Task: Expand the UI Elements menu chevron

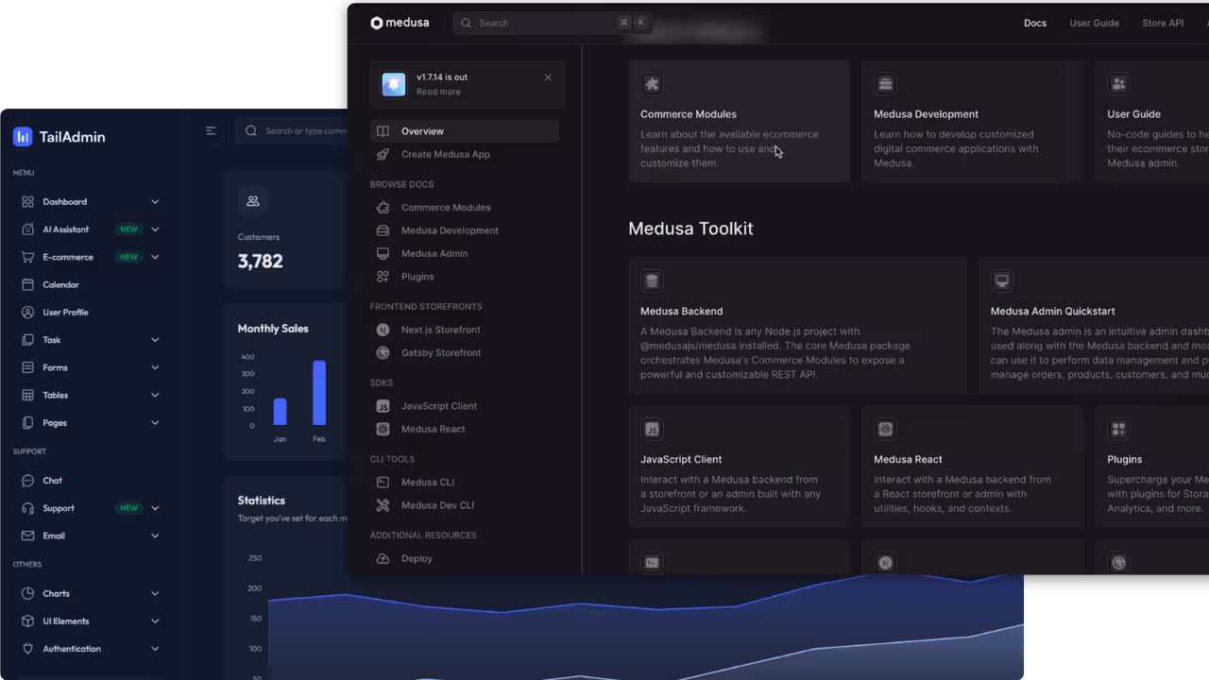Action: (155, 621)
